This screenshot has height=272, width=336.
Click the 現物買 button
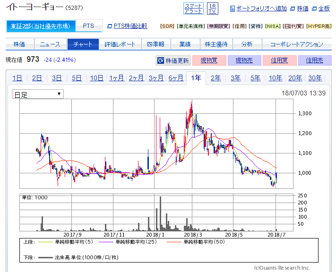point(209,60)
